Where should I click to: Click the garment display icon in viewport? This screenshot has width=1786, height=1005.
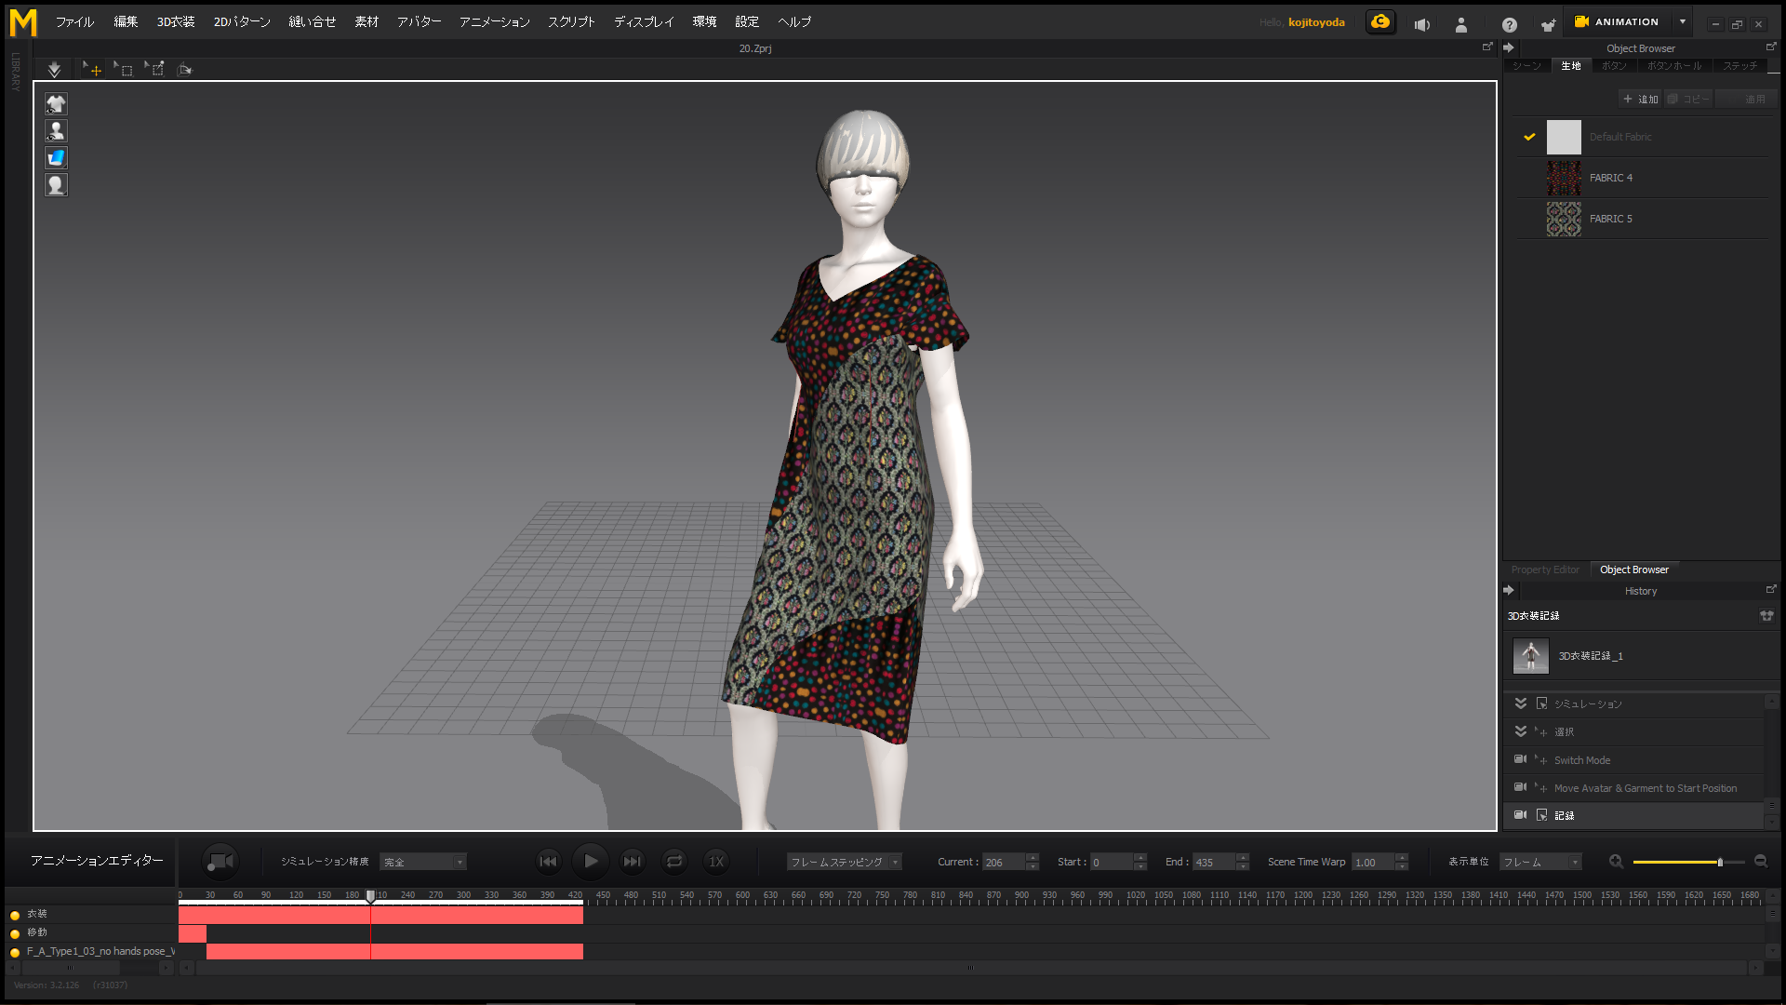tap(56, 103)
